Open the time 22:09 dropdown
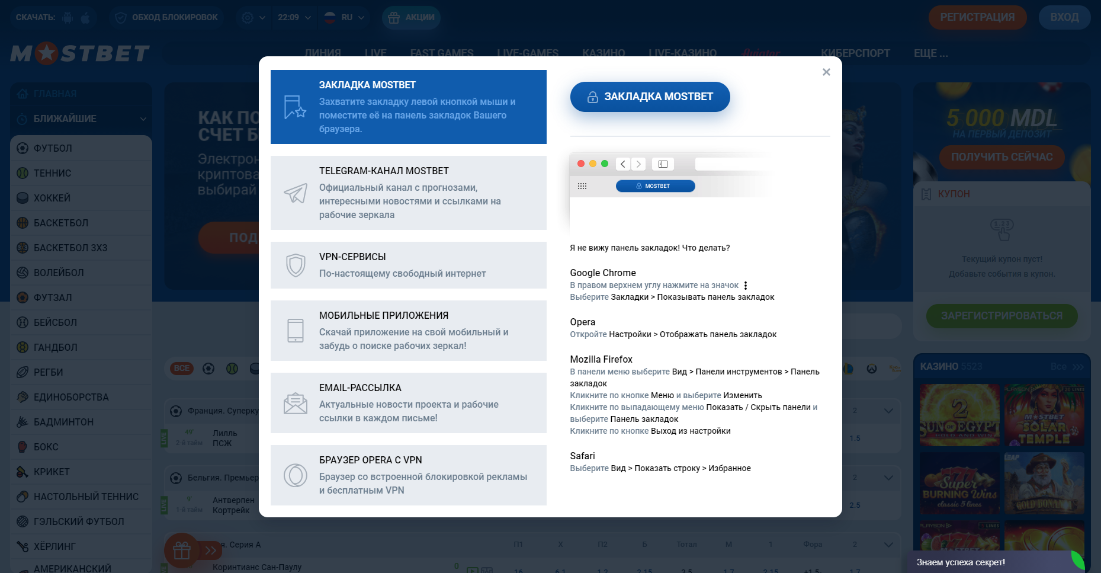This screenshot has height=573, width=1101. pyautogui.click(x=294, y=18)
